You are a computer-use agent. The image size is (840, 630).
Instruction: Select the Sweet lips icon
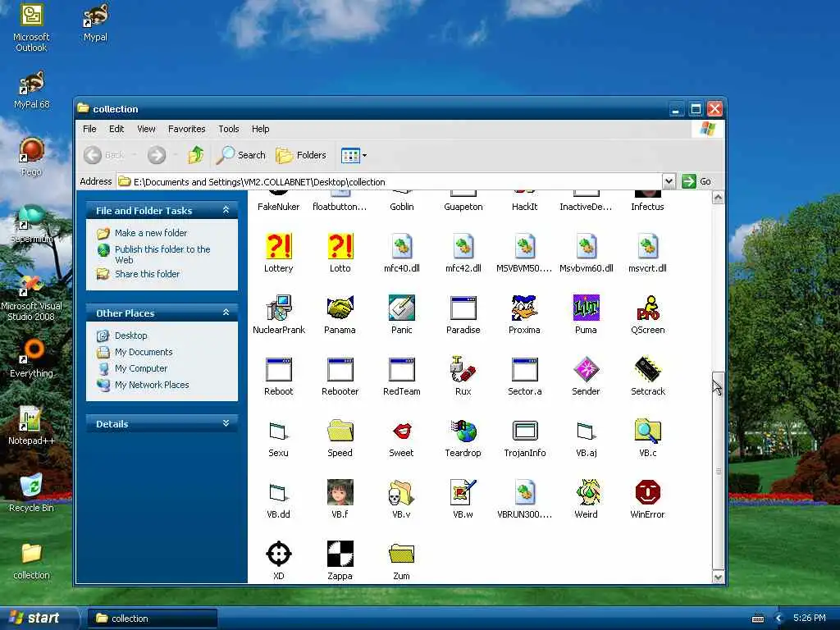click(402, 431)
